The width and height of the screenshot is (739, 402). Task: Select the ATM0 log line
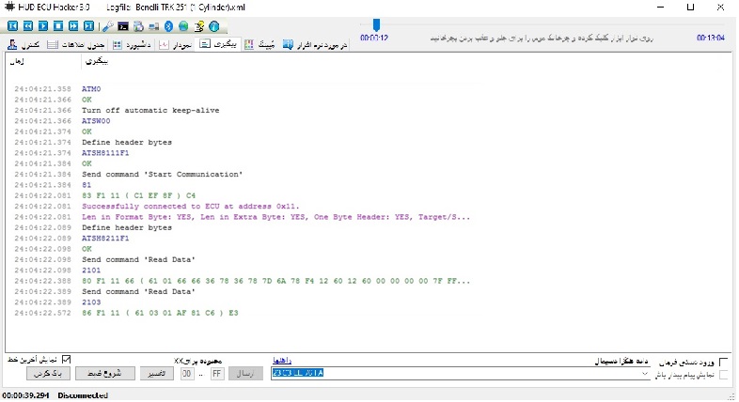point(91,89)
